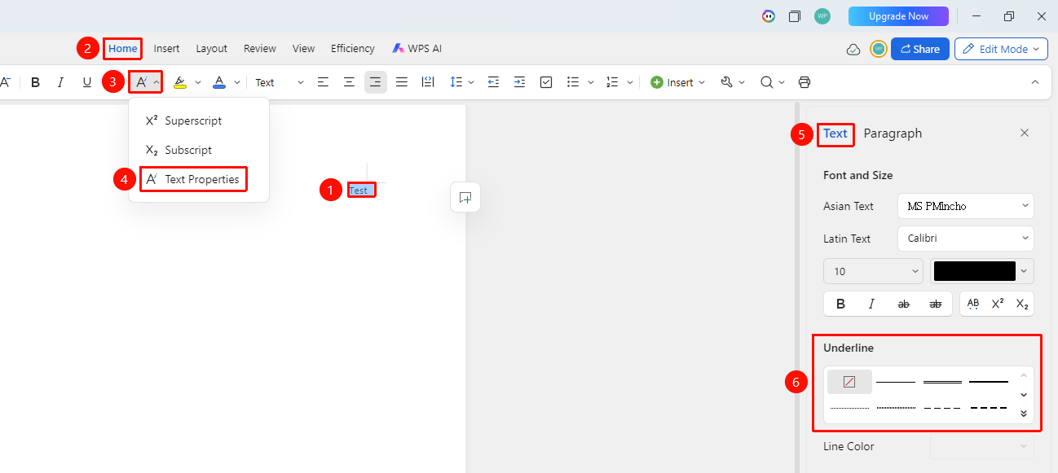Justify the paragraph text
The height and width of the screenshot is (473, 1058).
point(402,82)
